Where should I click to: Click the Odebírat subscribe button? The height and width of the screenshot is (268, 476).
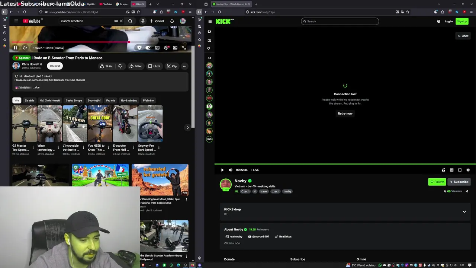tap(55, 66)
